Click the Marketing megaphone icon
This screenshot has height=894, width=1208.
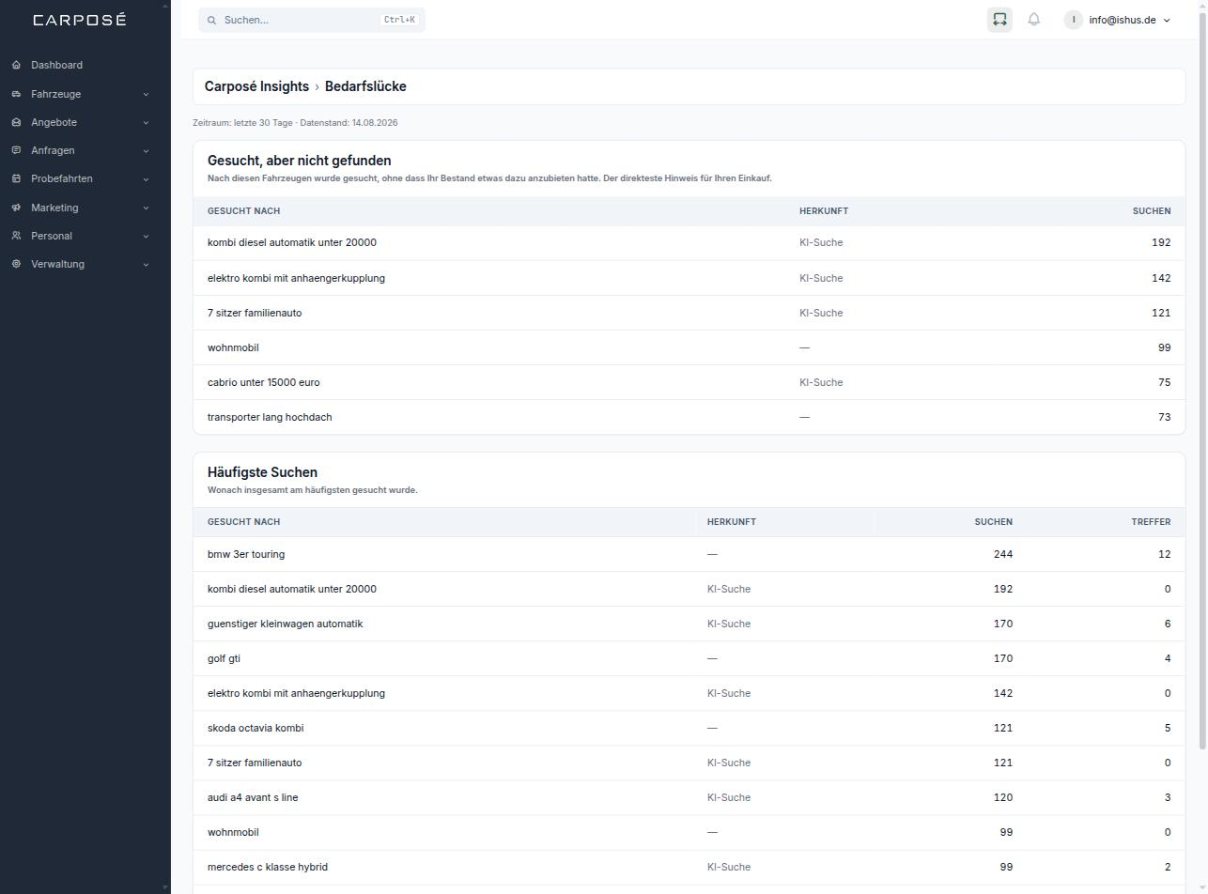[16, 208]
